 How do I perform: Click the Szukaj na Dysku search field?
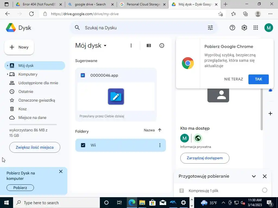[144, 28]
